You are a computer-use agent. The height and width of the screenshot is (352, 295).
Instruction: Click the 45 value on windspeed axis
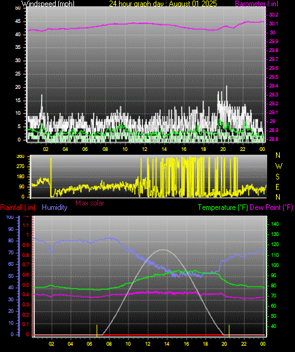pos(18,22)
